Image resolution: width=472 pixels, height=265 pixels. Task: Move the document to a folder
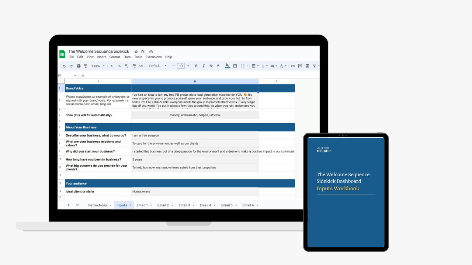143,52
